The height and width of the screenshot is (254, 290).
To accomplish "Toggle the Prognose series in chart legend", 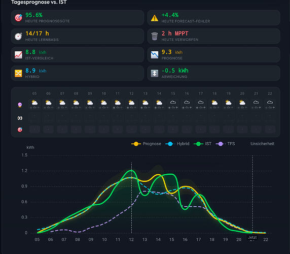I will [146, 144].
